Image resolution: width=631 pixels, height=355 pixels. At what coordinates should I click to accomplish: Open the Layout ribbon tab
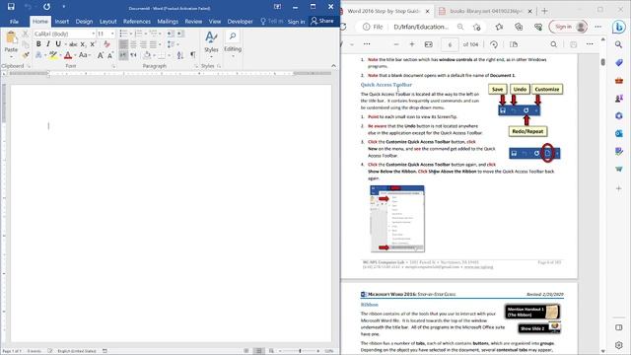[107, 22]
